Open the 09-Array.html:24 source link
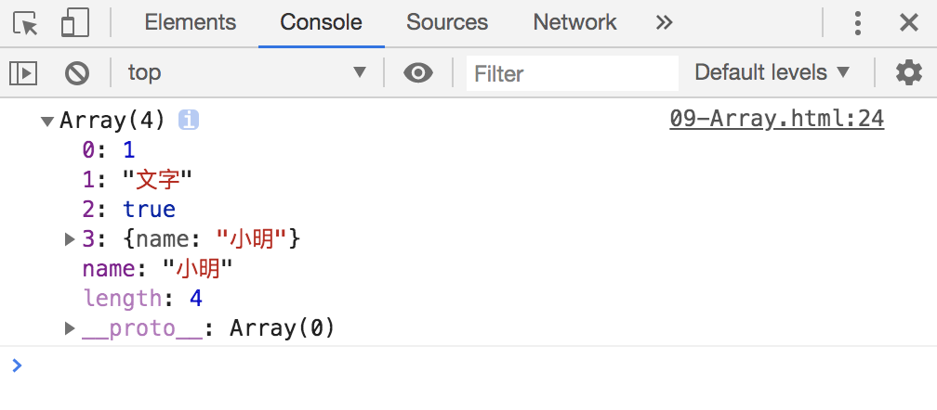 pos(776,119)
